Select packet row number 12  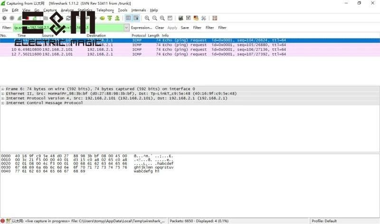pos(190,54)
